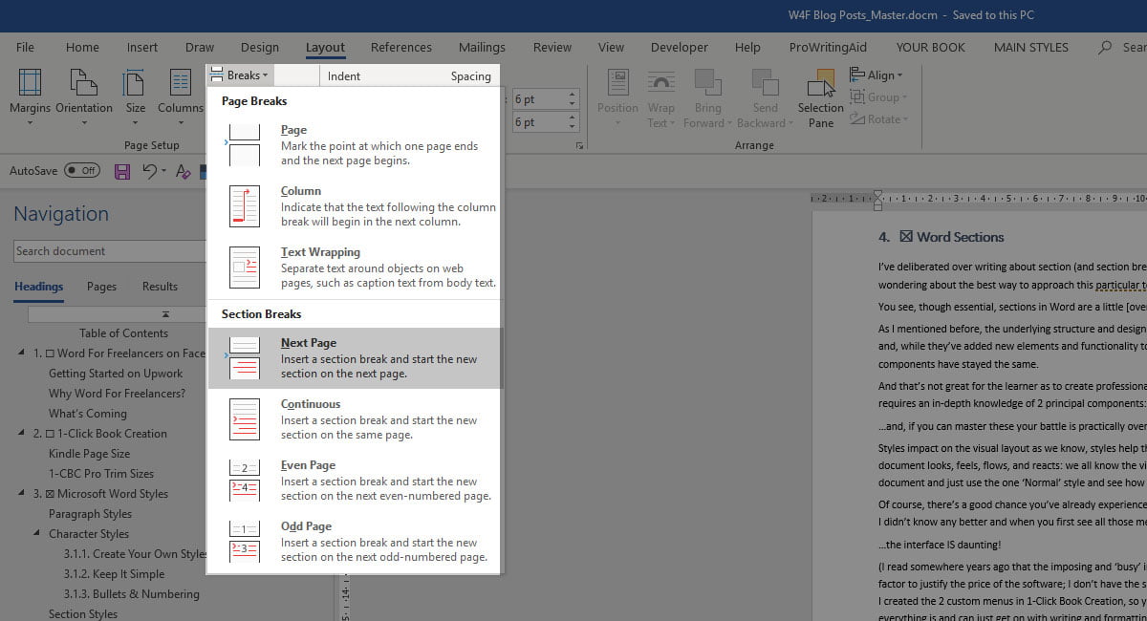
Task: Go to 1-CBC Pro Trim Sizes
Action: coord(101,474)
